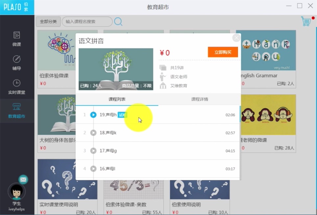Close the 语文拼音 course popup
317x215 pixels.
[236, 38]
